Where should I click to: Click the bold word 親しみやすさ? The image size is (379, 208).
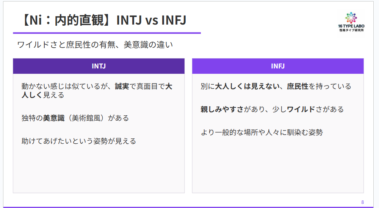tap(222, 110)
